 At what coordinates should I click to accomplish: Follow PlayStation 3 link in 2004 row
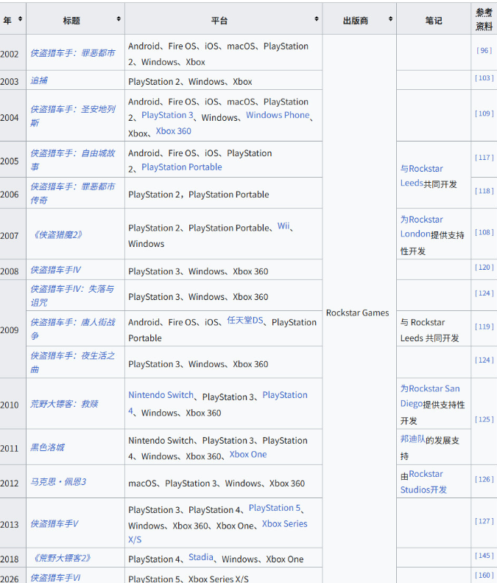click(x=167, y=115)
